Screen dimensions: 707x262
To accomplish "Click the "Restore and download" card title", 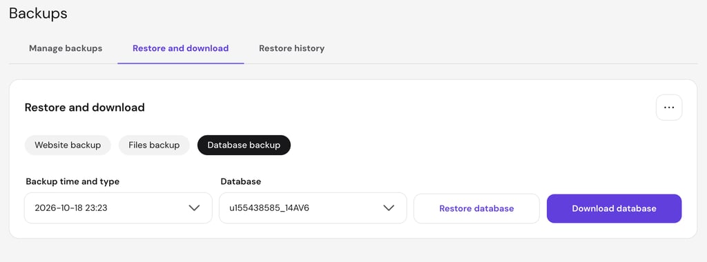I will [x=85, y=107].
